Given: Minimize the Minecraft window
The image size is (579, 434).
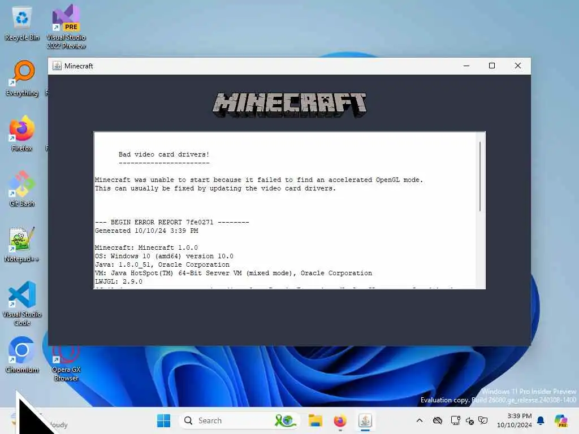Looking at the screenshot, I should [x=466, y=66].
